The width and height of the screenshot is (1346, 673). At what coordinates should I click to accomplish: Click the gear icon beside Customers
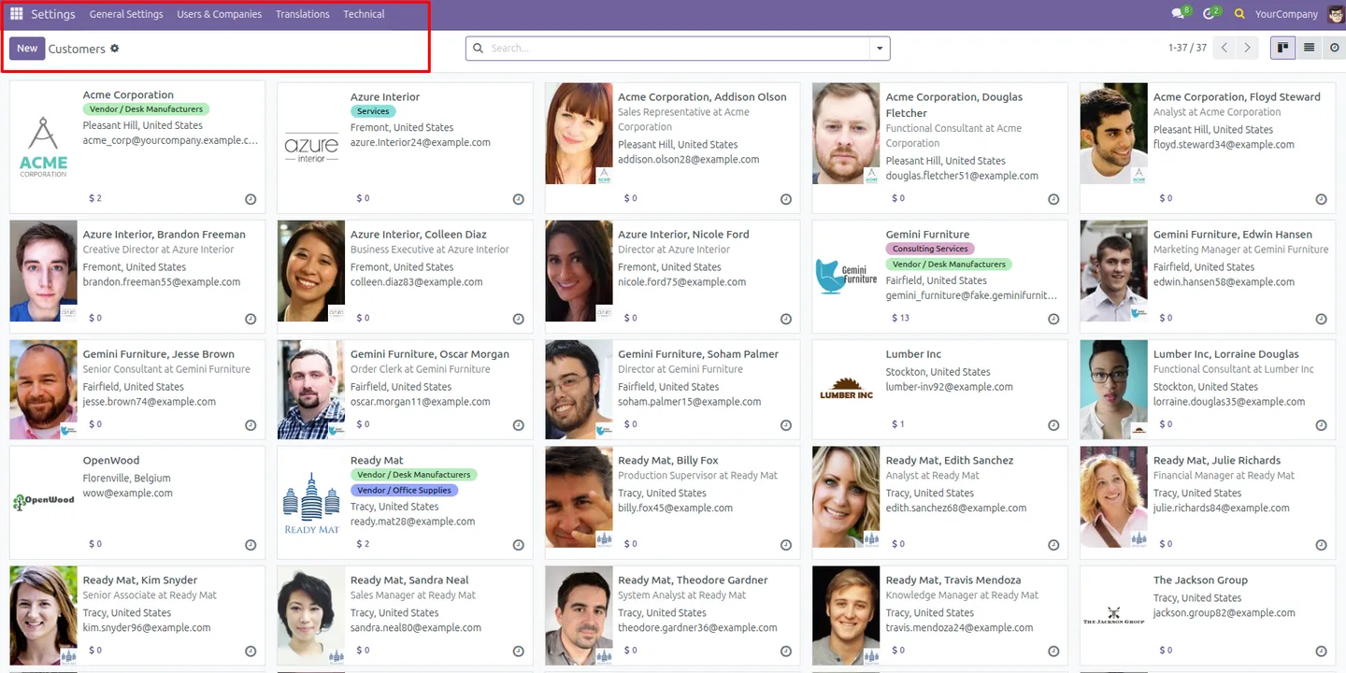115,49
